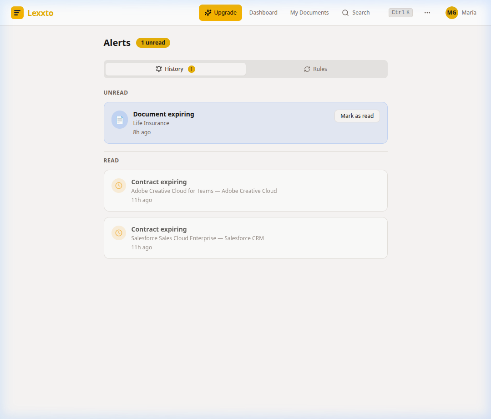The height and width of the screenshot is (419, 491).
Task: Click the Upgrade button
Action: 220,13
